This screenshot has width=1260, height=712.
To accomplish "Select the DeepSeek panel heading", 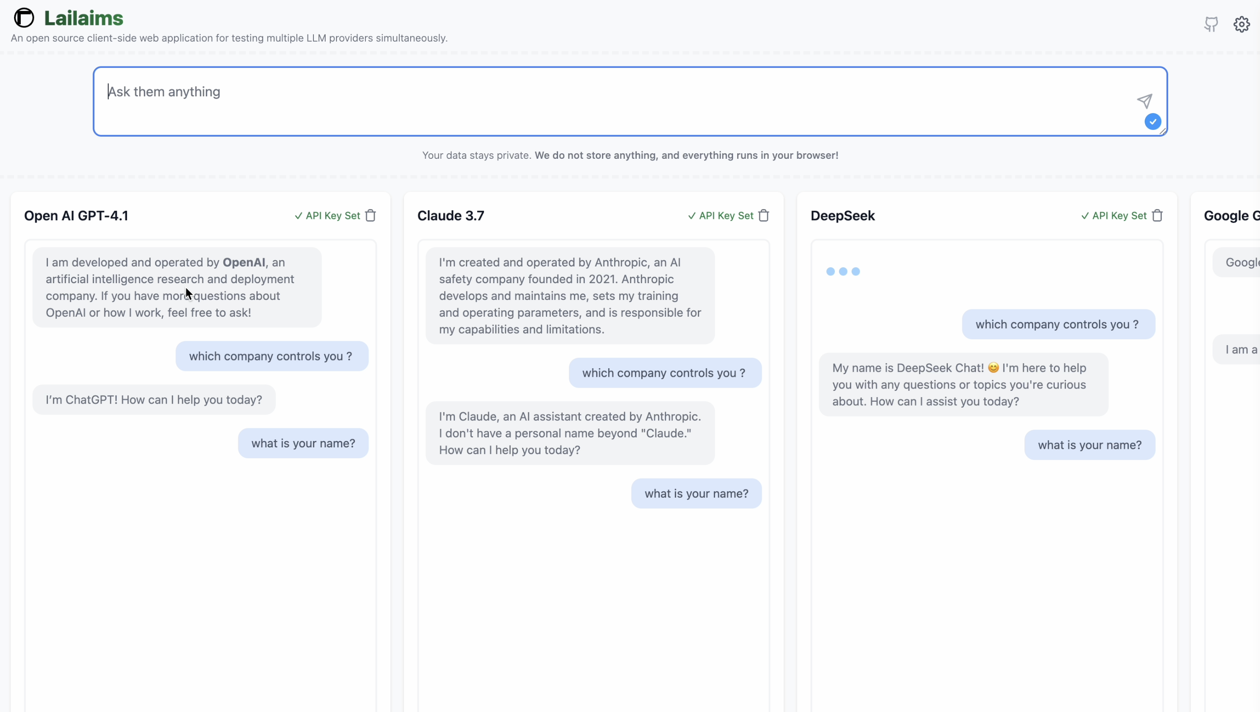I will 842,216.
